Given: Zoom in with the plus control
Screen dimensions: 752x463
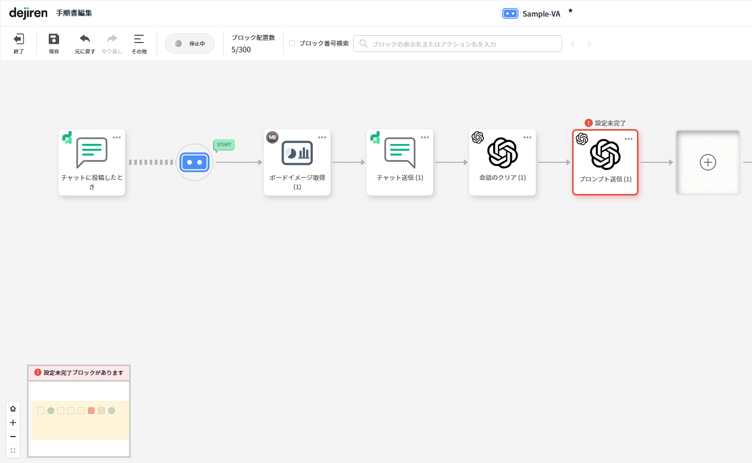Looking at the screenshot, I should coord(13,423).
